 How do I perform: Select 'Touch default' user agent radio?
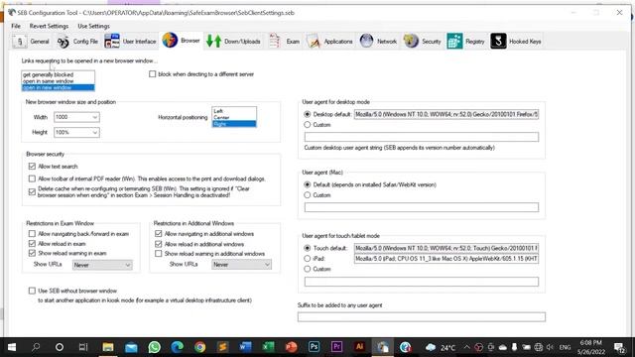click(307, 248)
